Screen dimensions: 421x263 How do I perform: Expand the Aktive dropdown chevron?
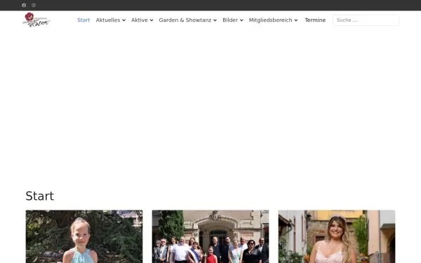(x=152, y=20)
